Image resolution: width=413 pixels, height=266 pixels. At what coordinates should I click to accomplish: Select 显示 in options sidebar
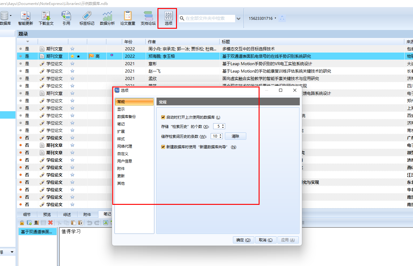tap(121, 109)
